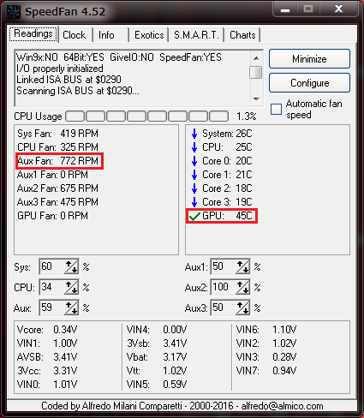Click the Aux speed spinner arrows
Image resolution: width=364 pixels, height=418 pixels.
(x=71, y=308)
